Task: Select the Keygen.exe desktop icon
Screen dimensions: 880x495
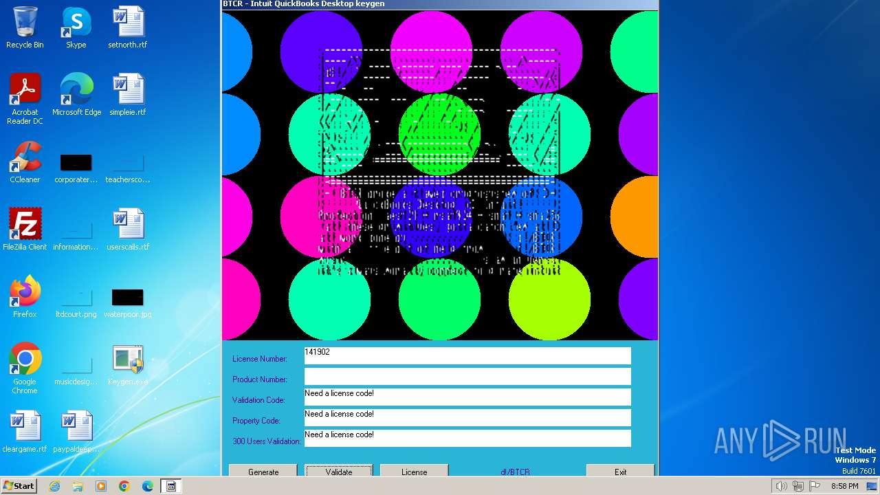Action: click(128, 364)
